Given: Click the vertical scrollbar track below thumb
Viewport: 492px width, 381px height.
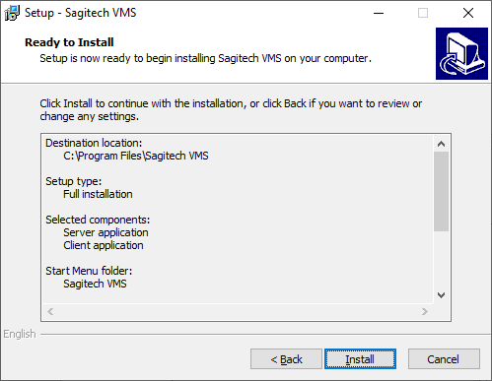Looking at the screenshot, I should coord(441,259).
